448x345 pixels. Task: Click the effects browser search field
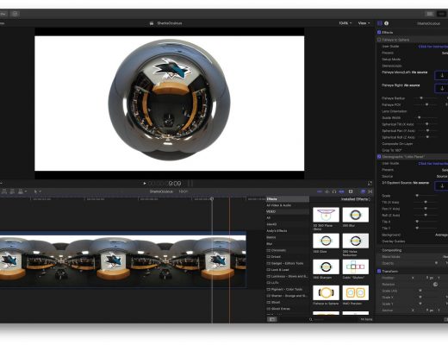pyautogui.click(x=334, y=319)
